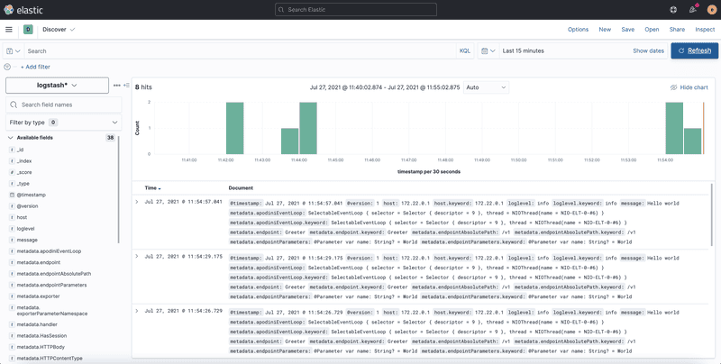Screen dimensions: 721x364
Task: Open the hamburger navigation menu
Action: [x=9, y=29]
